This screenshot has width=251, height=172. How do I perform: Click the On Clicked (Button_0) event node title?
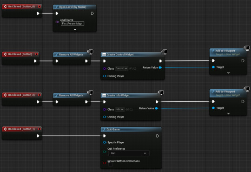coord(21,7)
